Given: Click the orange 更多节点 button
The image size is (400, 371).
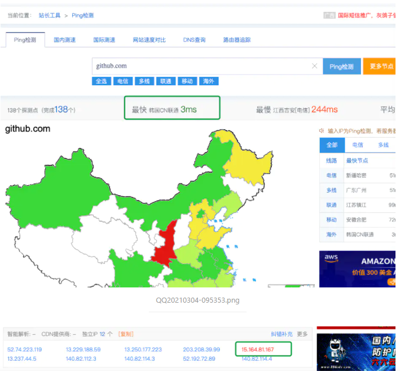Looking at the screenshot, I should [379, 67].
